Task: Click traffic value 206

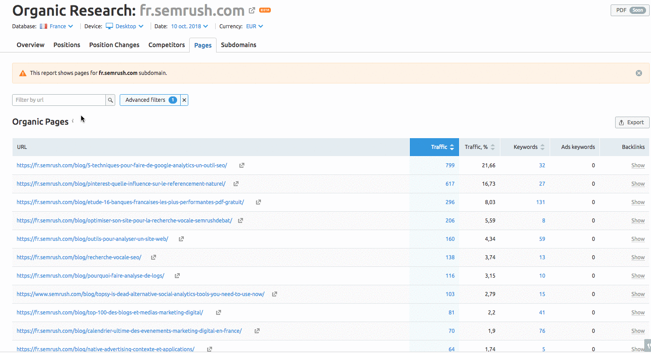Action: (x=450, y=221)
